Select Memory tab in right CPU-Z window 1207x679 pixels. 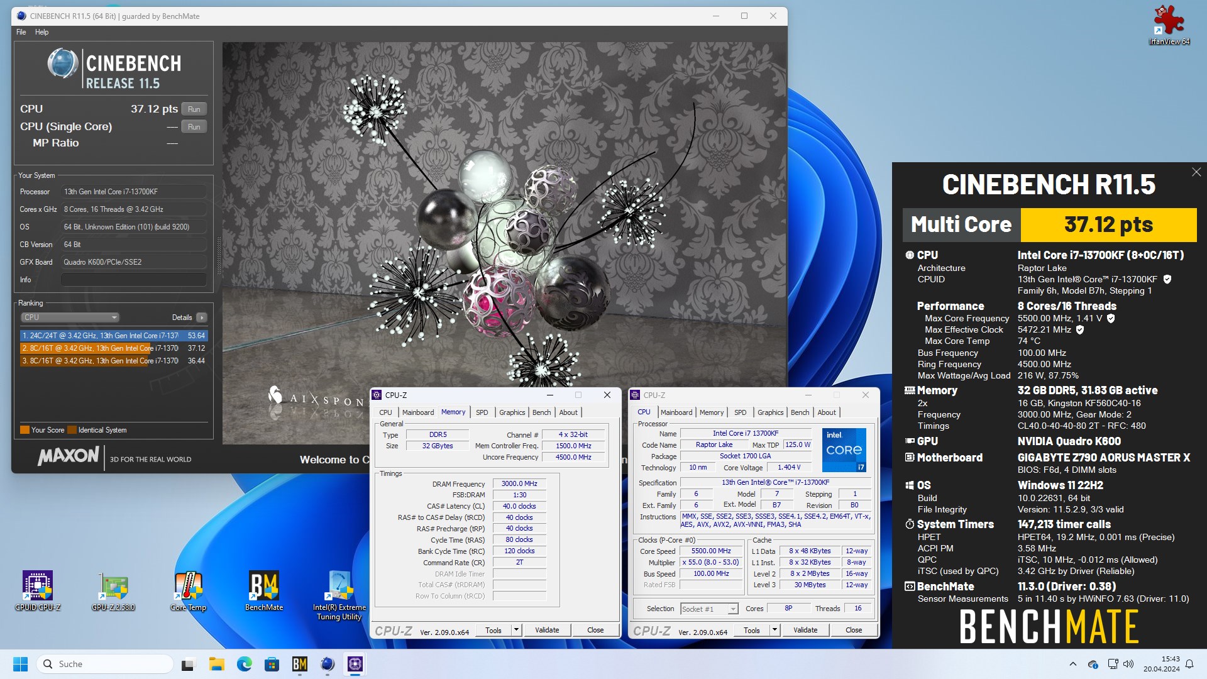(712, 412)
